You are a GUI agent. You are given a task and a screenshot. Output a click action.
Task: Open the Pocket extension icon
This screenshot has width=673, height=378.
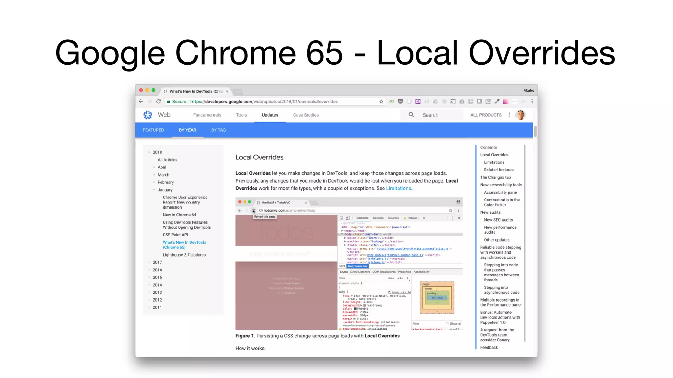point(400,101)
